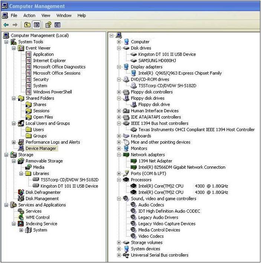Select Disk Management in the tree

[42, 198]
